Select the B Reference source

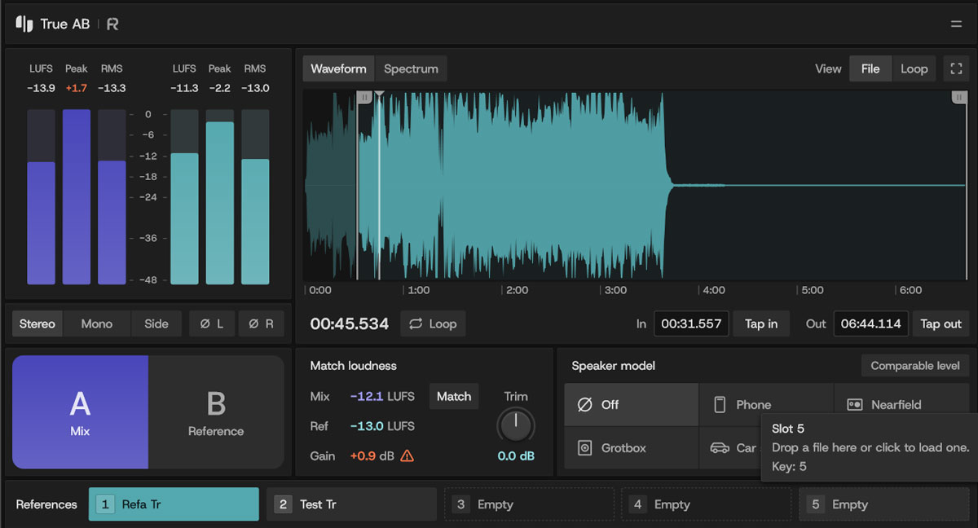coord(216,411)
